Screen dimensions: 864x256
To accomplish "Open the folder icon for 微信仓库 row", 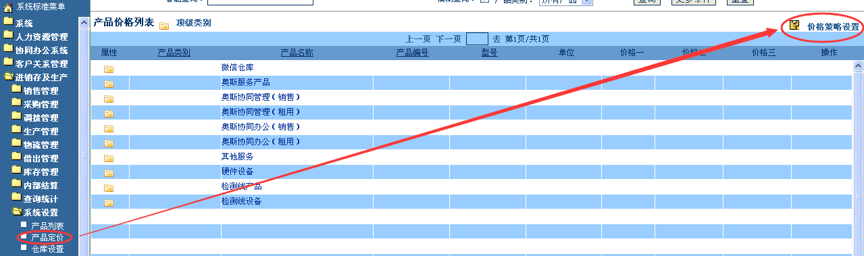I will (109, 69).
